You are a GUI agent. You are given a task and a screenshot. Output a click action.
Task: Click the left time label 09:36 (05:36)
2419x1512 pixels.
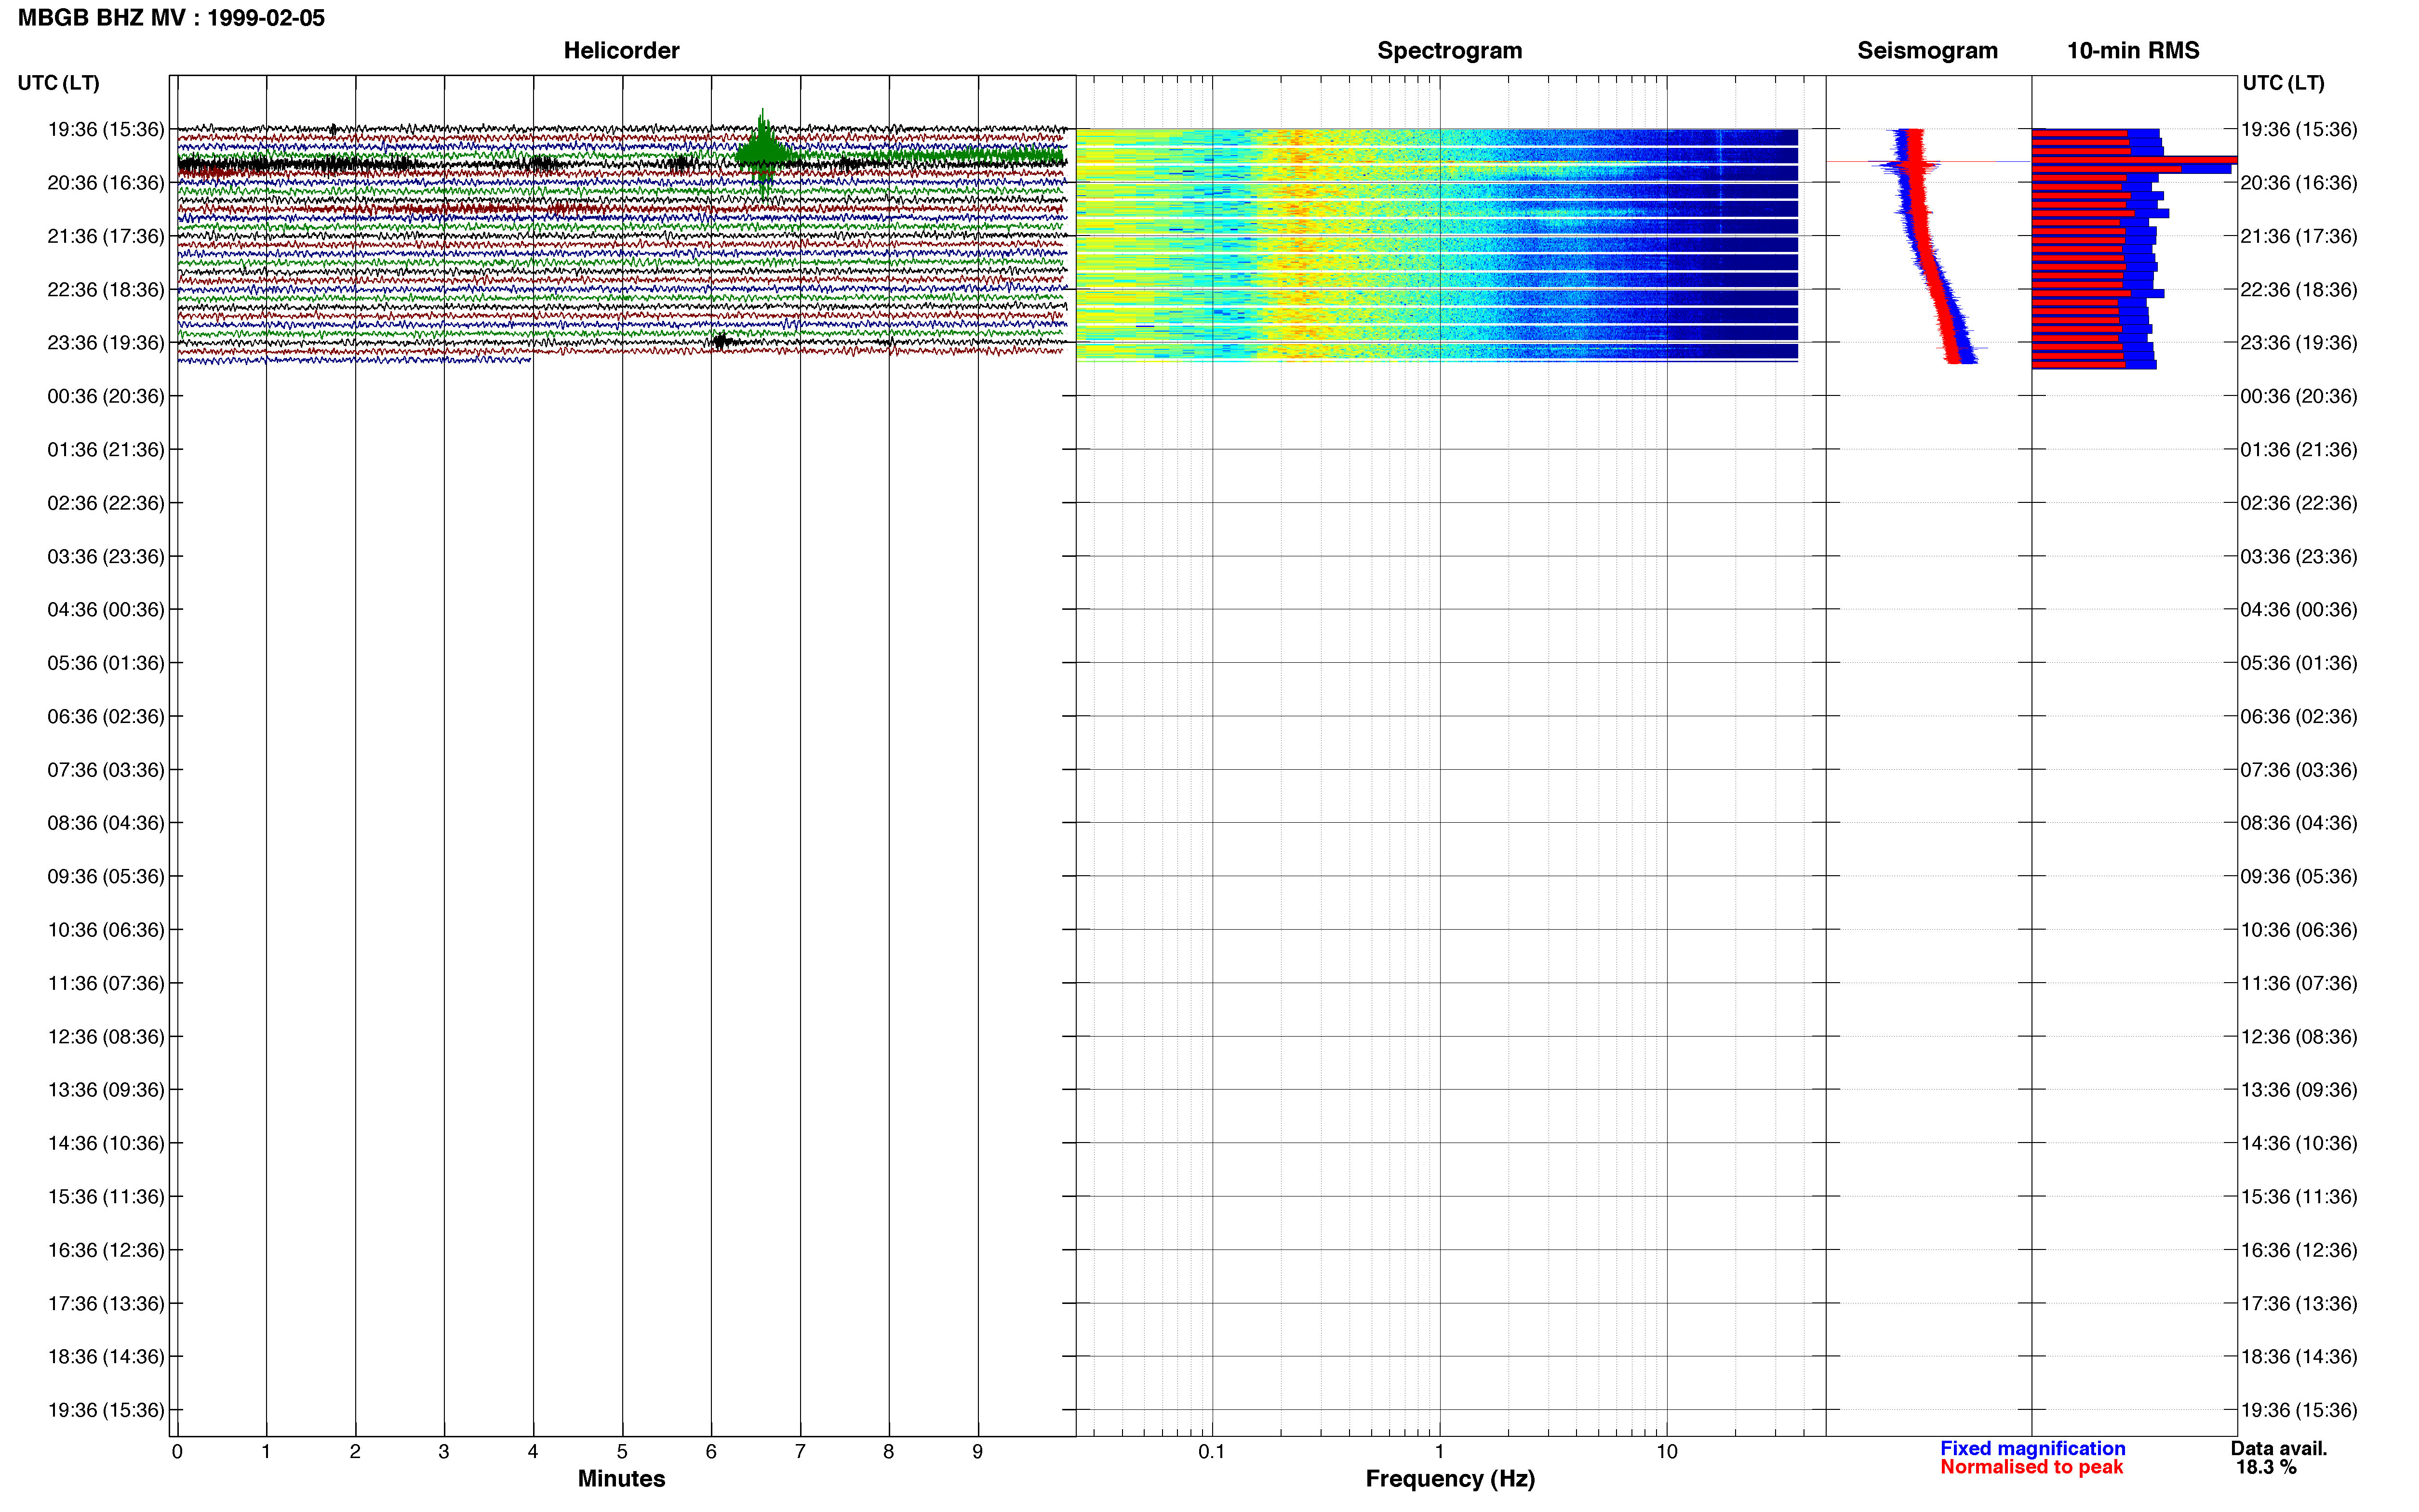point(106,877)
